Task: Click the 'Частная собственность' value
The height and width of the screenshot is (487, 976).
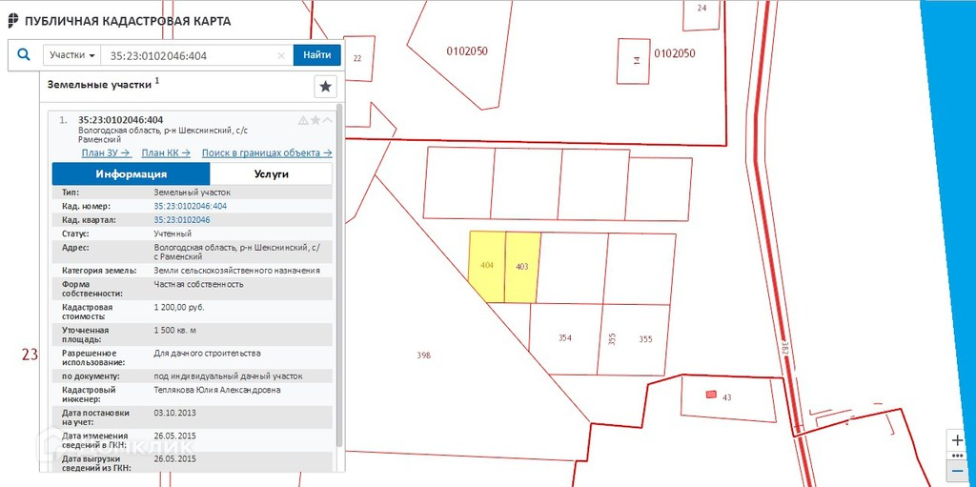Action: [x=198, y=285]
